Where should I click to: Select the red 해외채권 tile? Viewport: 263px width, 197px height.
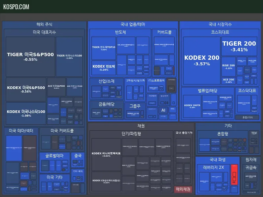click(x=183, y=189)
